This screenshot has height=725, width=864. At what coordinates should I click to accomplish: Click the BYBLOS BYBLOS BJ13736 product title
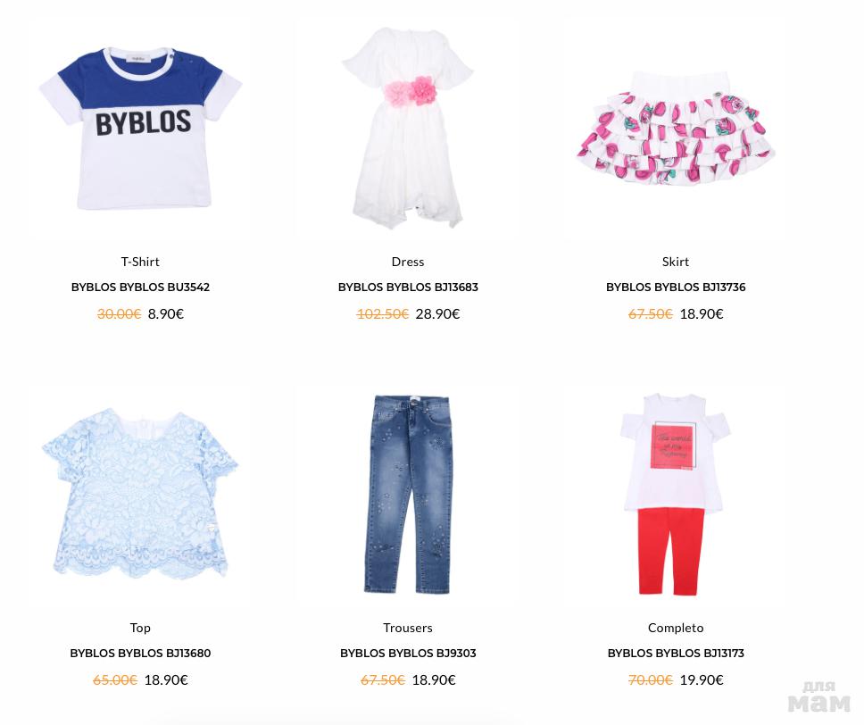tap(676, 287)
